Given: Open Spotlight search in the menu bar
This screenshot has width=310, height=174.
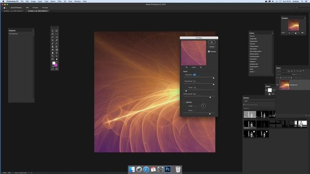Looking at the screenshot, I should click(302, 1).
